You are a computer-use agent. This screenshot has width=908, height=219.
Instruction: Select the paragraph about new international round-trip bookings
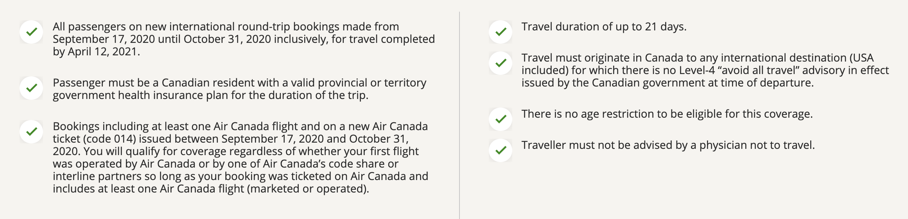[243, 39]
